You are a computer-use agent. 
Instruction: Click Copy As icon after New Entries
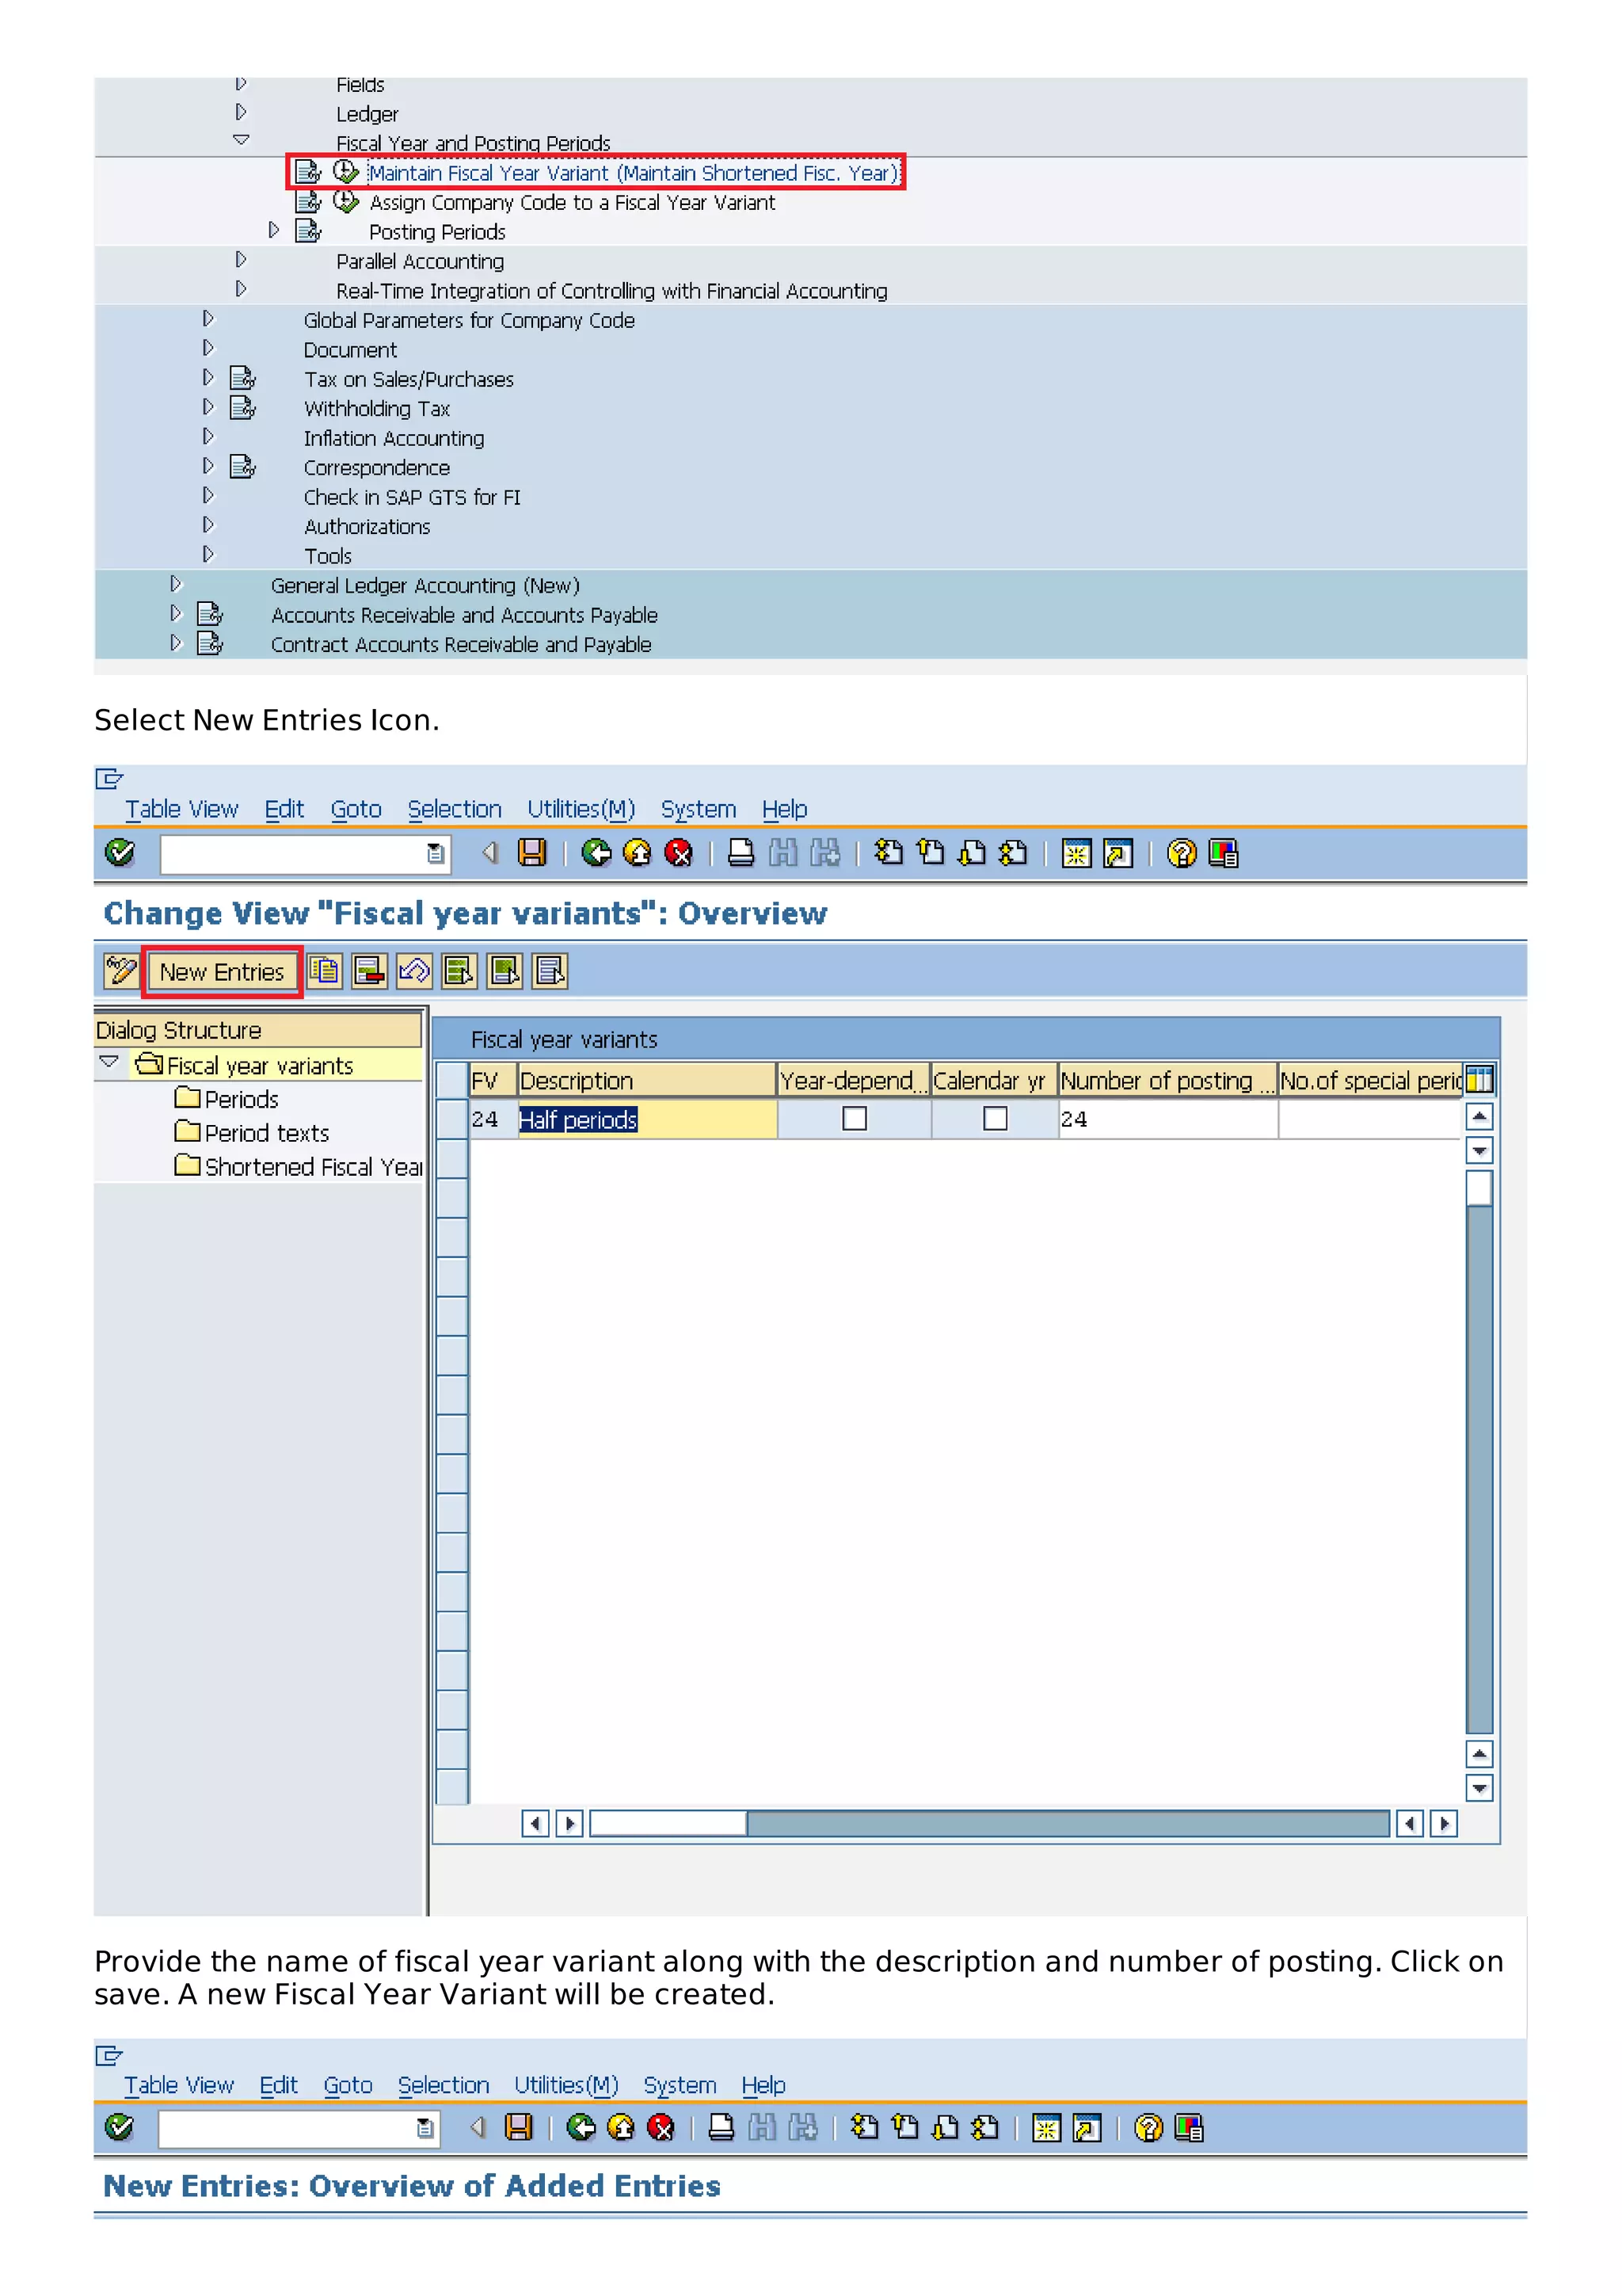click(325, 971)
